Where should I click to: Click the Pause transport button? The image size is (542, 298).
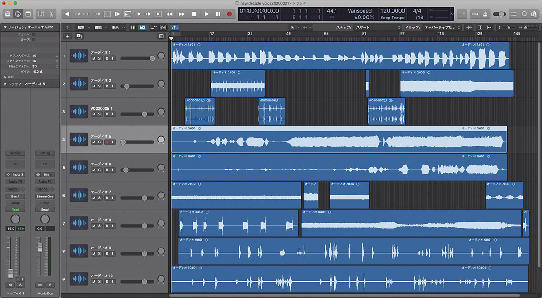[x=218, y=14]
